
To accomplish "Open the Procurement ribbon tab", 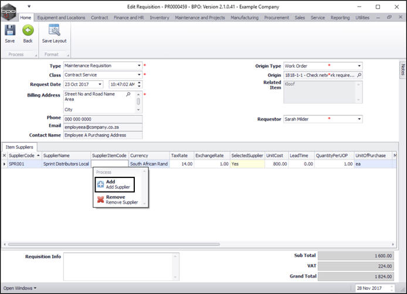I will (x=276, y=18).
